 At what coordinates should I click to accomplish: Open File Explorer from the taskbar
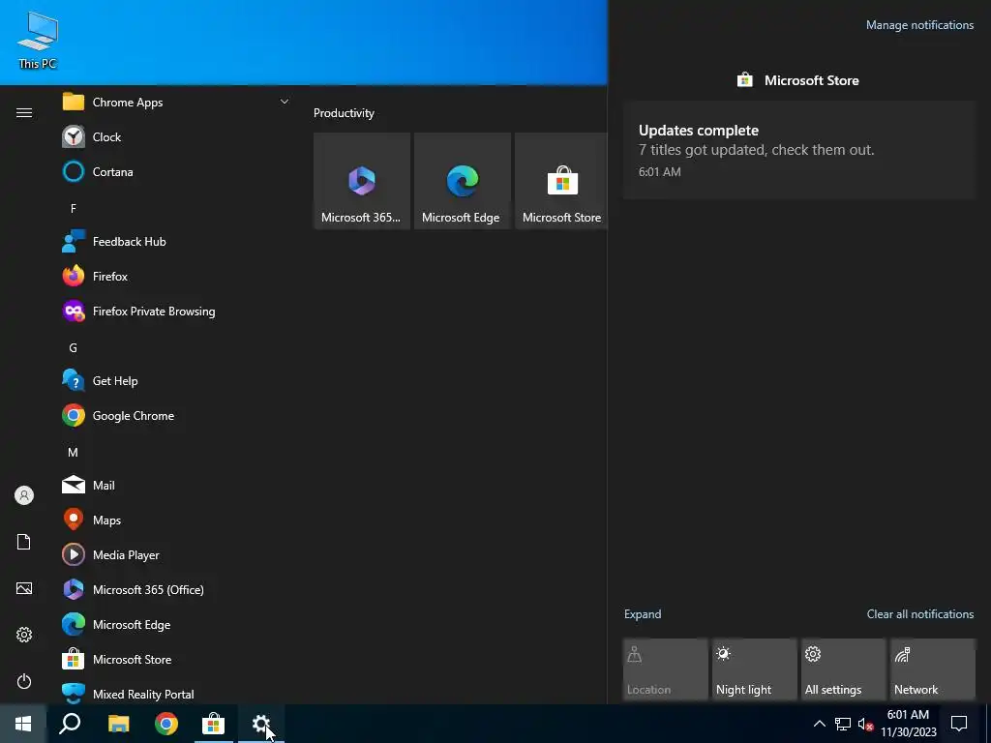pyautogui.click(x=118, y=724)
